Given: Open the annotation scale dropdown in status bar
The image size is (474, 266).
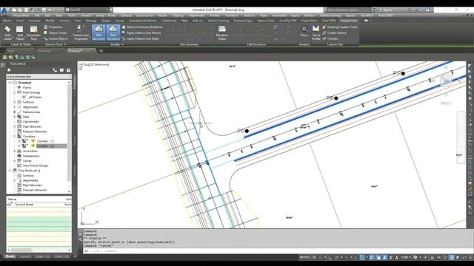Looking at the screenshot, I should (x=406, y=257).
